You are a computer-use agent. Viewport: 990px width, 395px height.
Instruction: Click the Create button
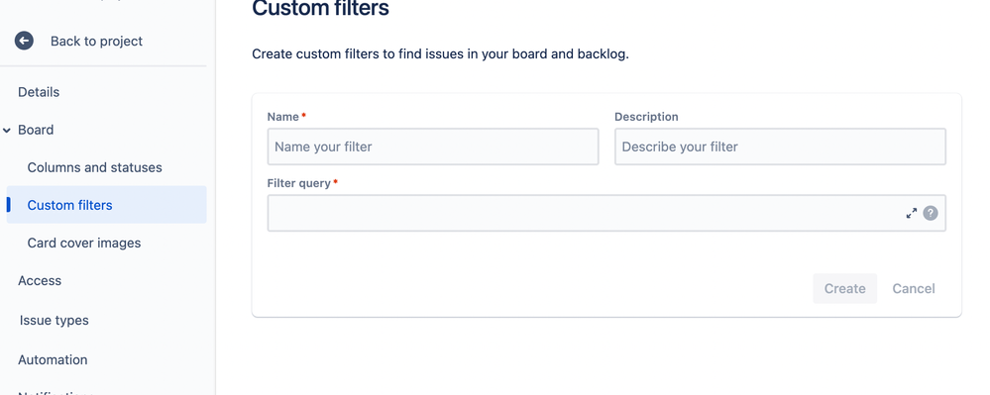coord(844,288)
